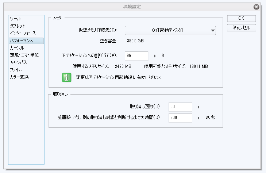Select タブレット in the category list
The image size is (266, 173).
(x=18, y=26)
